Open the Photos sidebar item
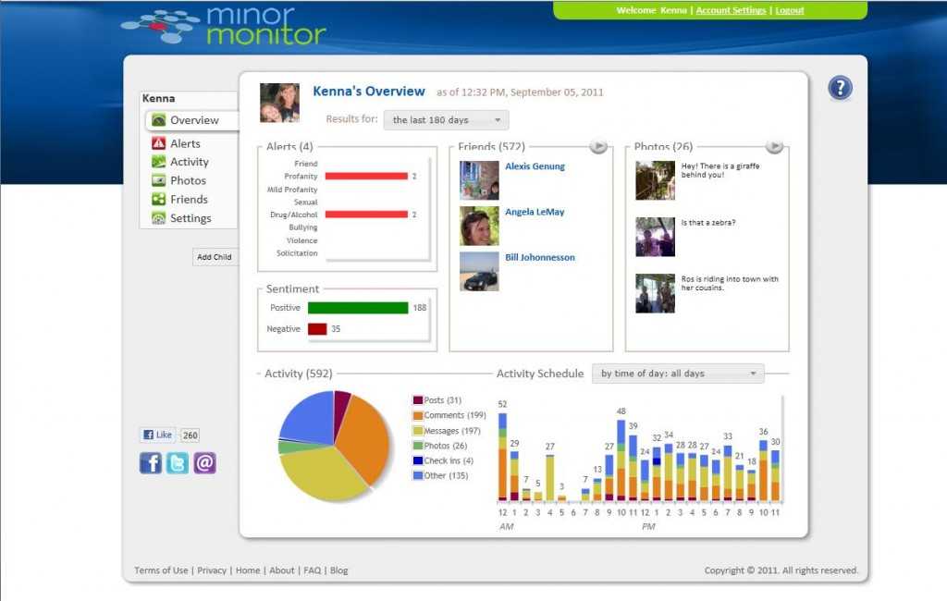Screen dimensions: 947x601 (188, 180)
